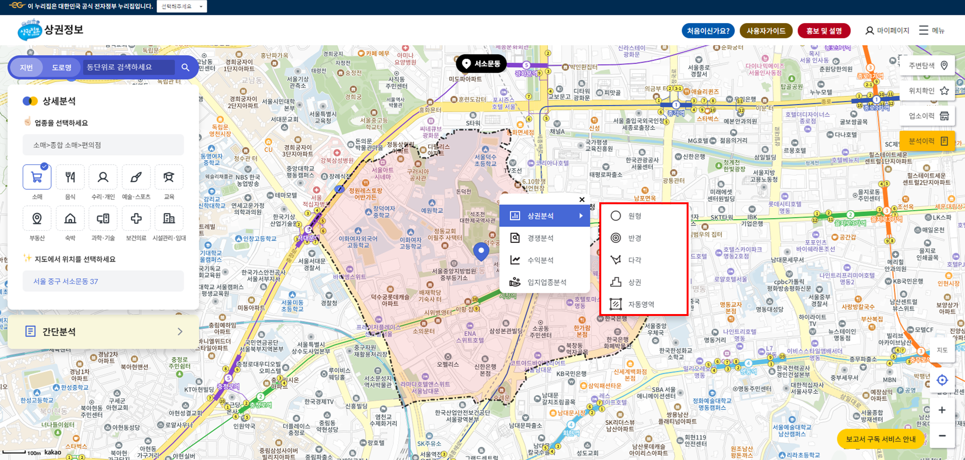Expand the 상권분석 submenu arrow
This screenshot has height=460, width=965.
580,215
